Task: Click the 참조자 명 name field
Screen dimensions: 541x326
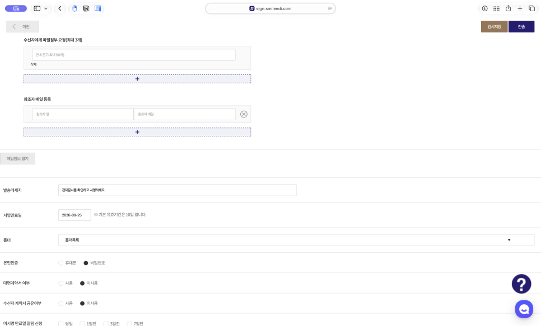Action: point(83,114)
